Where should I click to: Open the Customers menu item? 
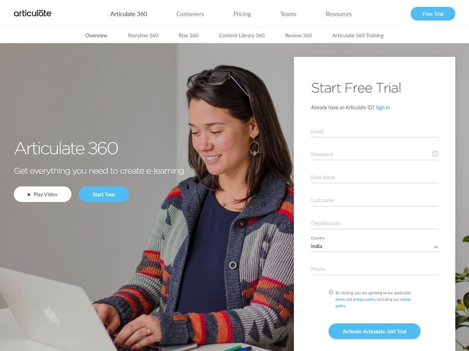pos(190,14)
